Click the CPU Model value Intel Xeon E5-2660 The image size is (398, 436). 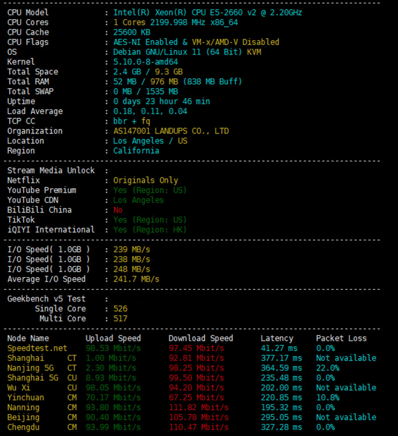(207, 13)
